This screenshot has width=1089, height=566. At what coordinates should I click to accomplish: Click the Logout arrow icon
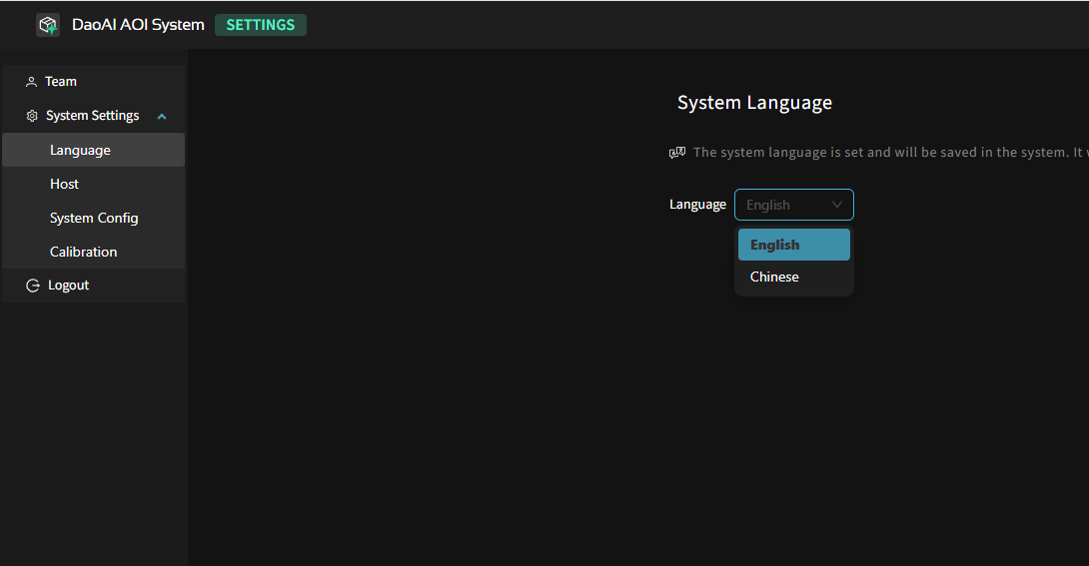pos(33,285)
